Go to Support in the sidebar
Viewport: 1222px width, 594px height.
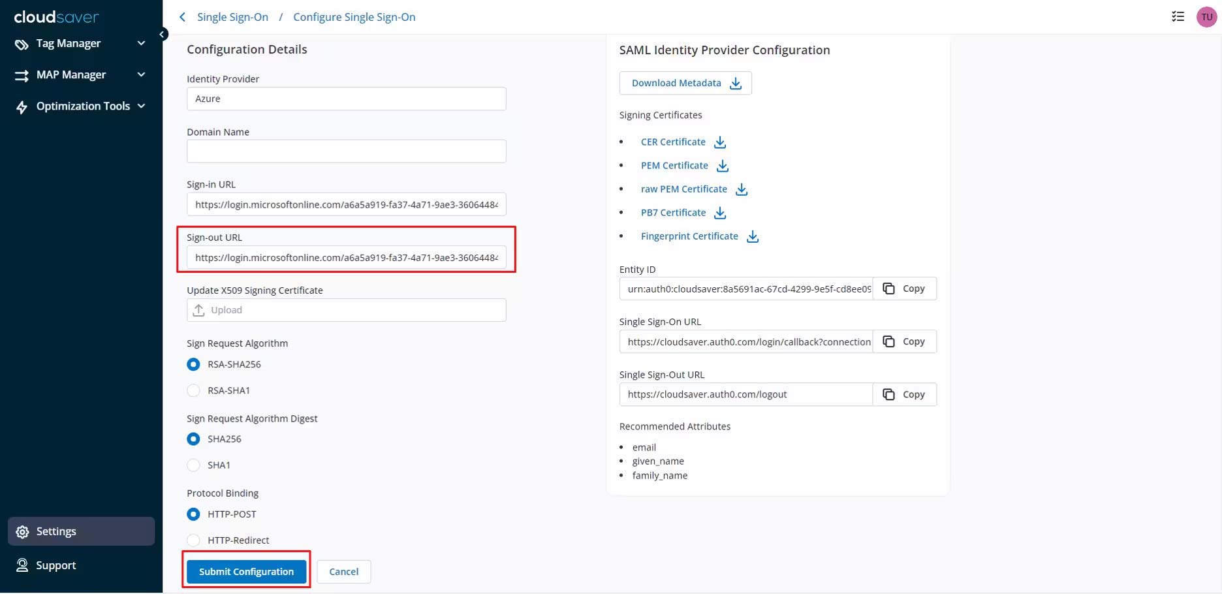point(56,565)
